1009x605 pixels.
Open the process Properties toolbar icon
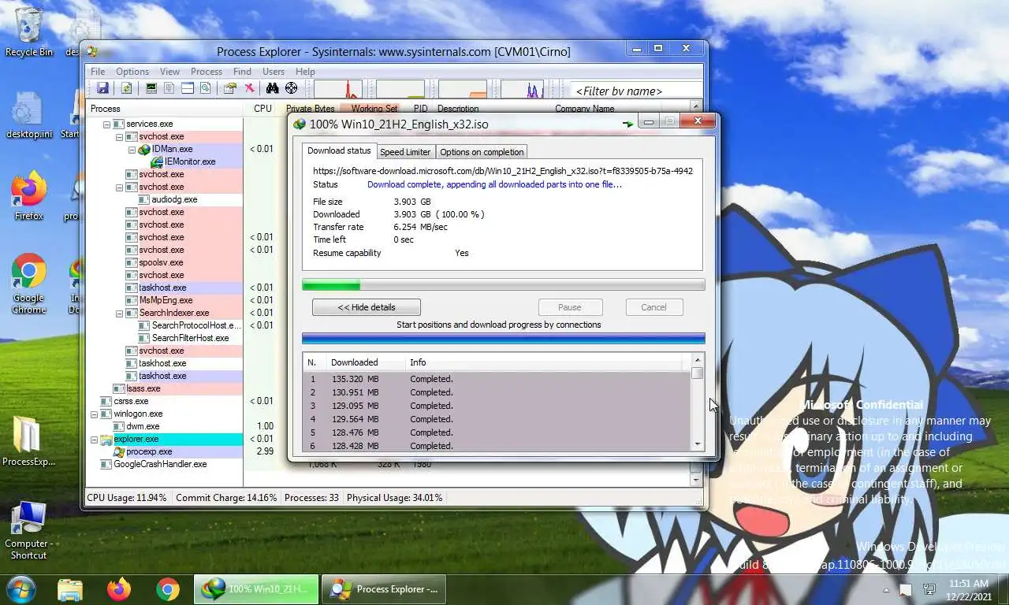pos(230,88)
